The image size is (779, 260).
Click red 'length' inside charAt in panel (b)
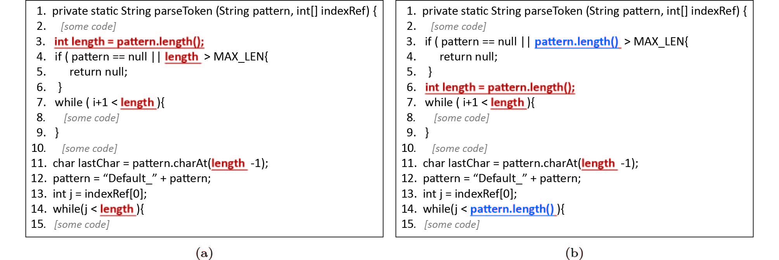[x=598, y=164]
